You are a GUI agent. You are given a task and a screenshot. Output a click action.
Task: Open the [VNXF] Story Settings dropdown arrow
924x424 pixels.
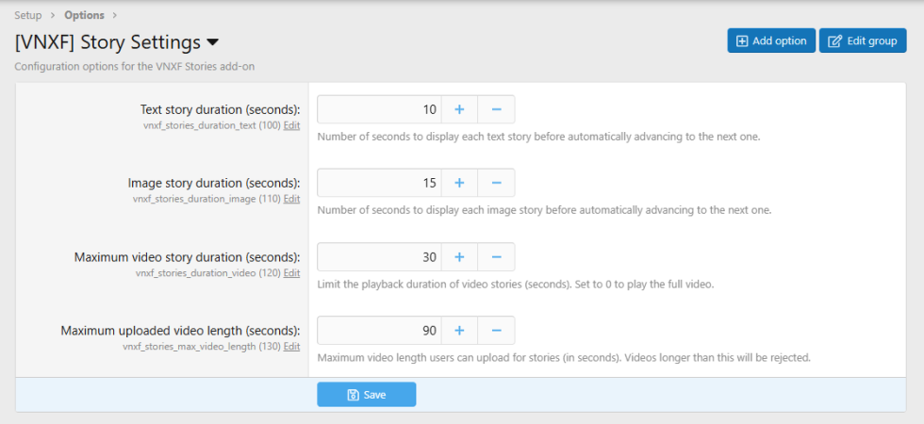tap(212, 42)
